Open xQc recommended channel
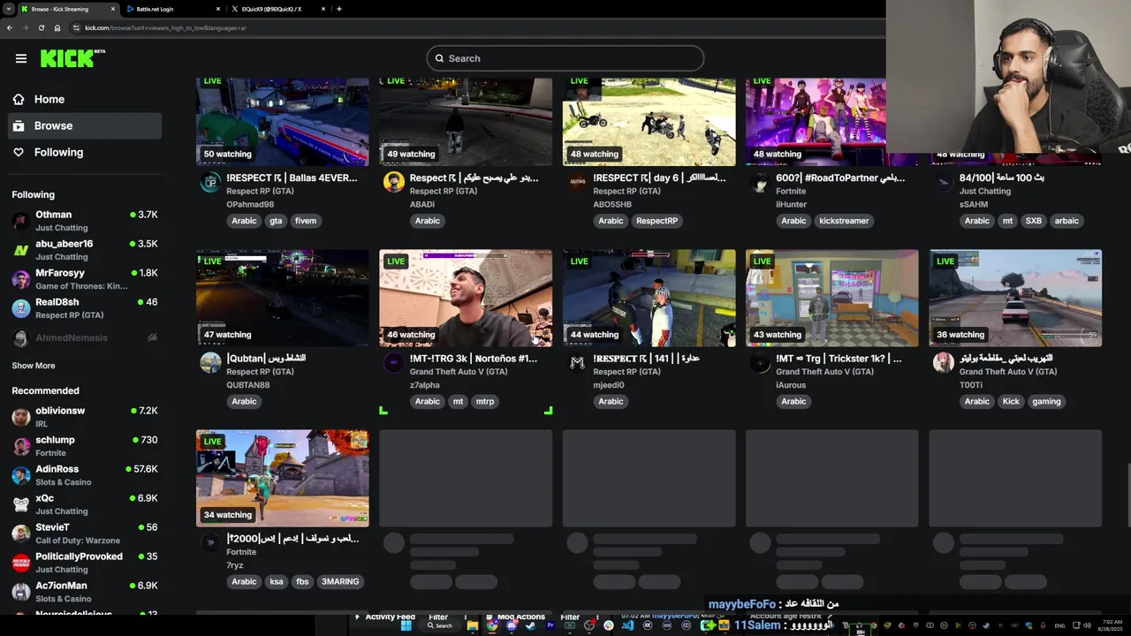1131x636 pixels. [85, 504]
